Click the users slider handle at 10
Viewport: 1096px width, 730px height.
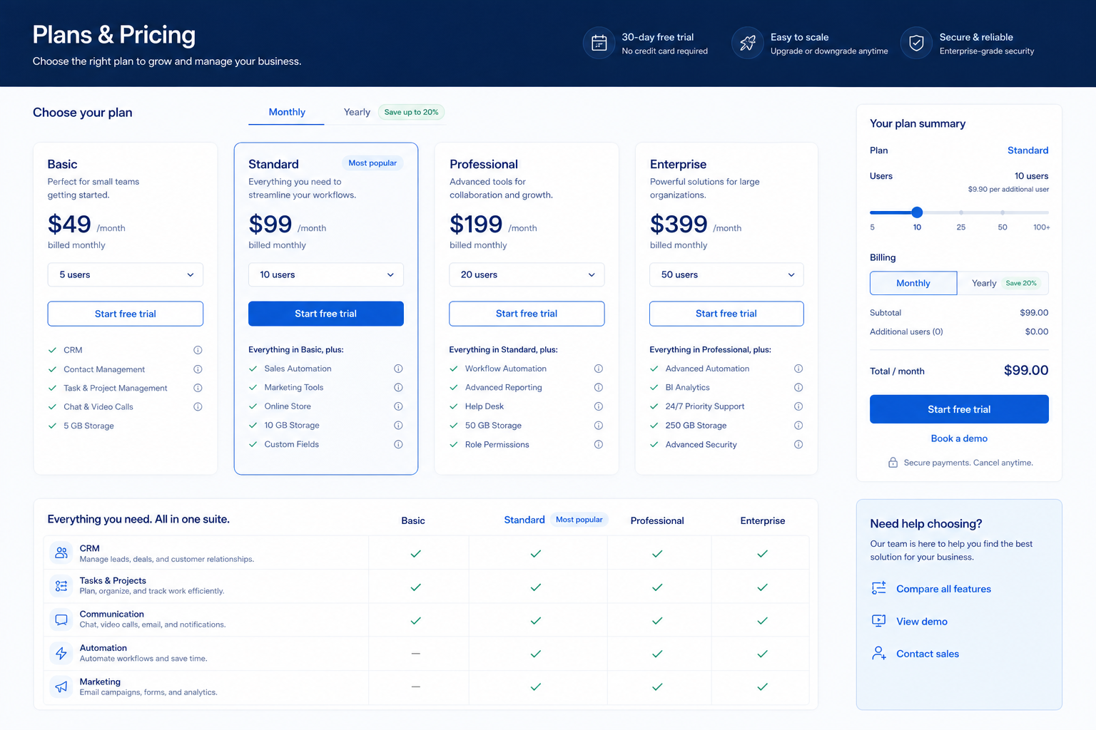point(917,212)
